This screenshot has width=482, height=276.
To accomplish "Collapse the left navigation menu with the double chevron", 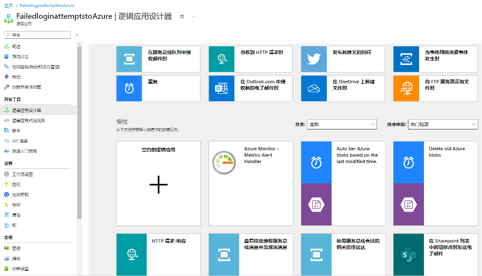I will 77,35.
